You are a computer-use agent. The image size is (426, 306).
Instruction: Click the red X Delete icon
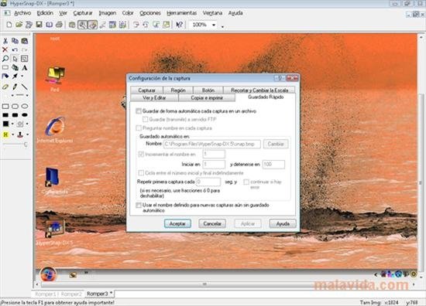point(5,50)
